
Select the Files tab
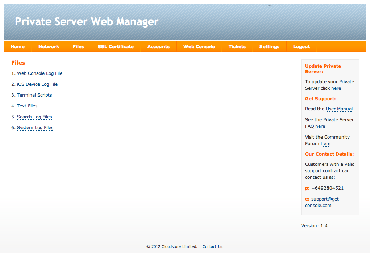point(78,46)
